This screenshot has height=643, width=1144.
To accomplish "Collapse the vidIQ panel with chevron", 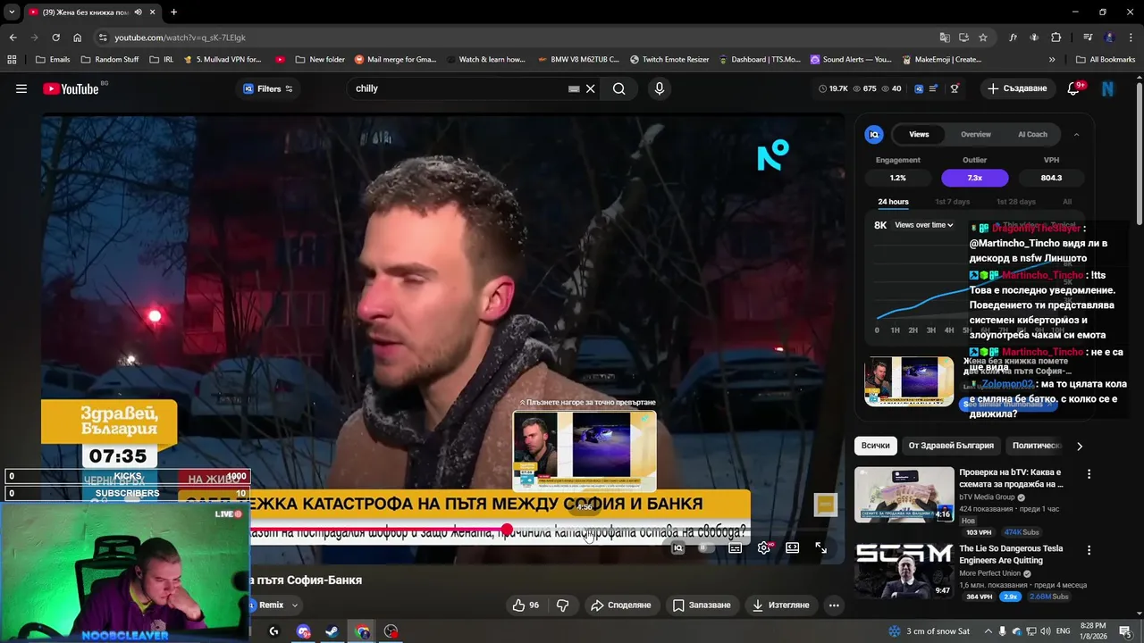I will [1076, 134].
